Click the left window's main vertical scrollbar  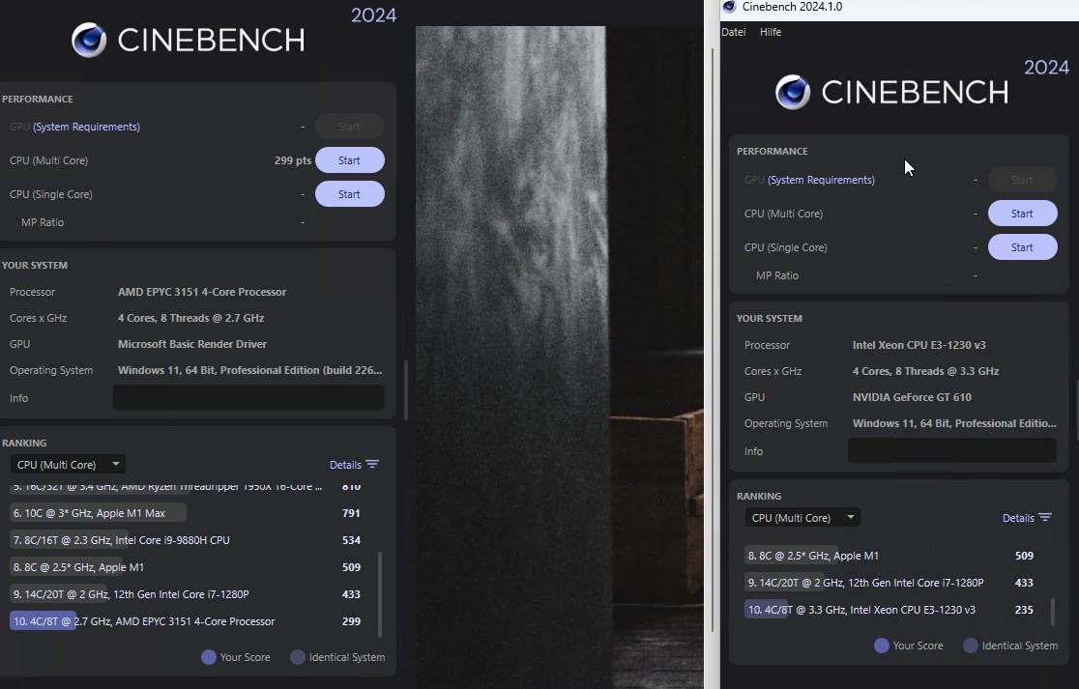pyautogui.click(x=406, y=389)
